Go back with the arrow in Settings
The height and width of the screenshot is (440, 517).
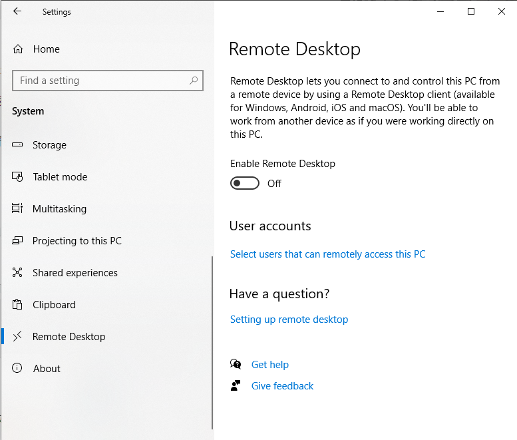[x=17, y=11]
